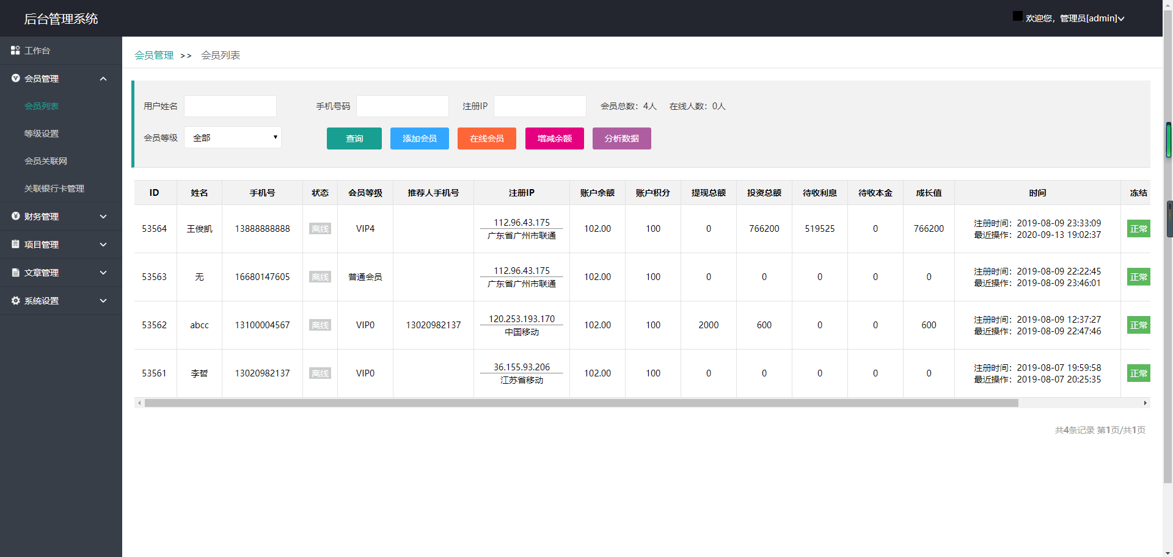The height and width of the screenshot is (557, 1173).
Task: Click the pagination record summary text
Action: [1100, 430]
